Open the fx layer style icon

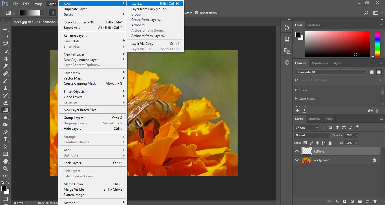(337, 202)
